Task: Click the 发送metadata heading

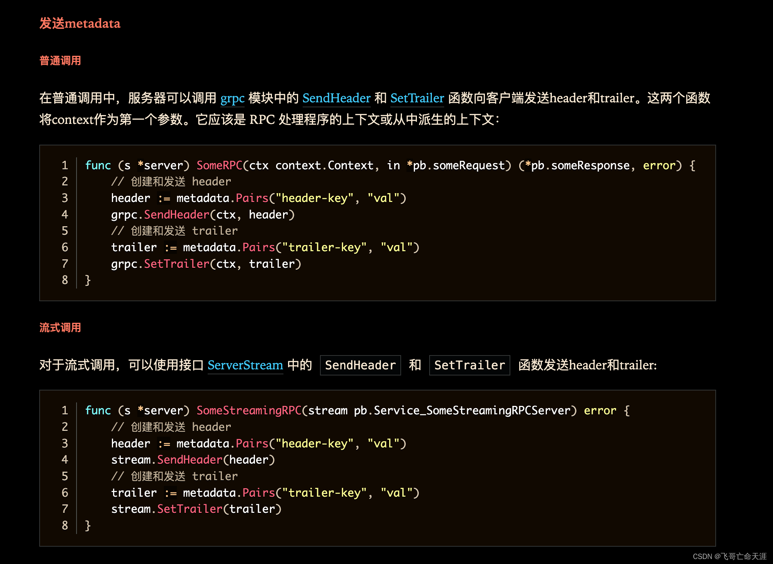Action: 80,23
